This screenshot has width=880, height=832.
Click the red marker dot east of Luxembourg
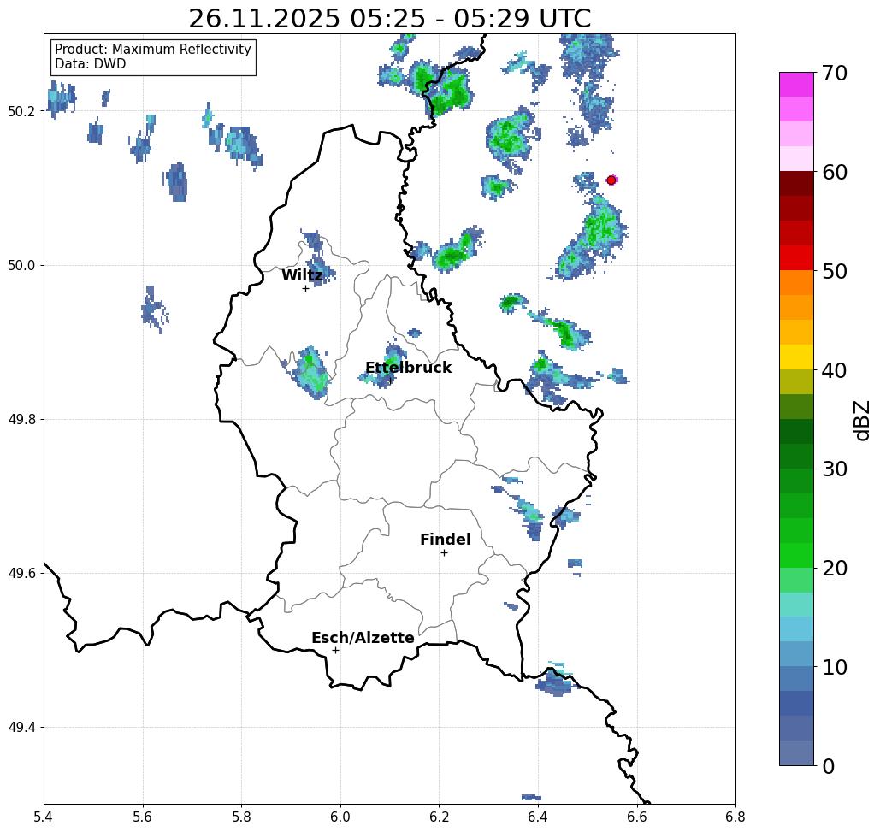(x=611, y=180)
